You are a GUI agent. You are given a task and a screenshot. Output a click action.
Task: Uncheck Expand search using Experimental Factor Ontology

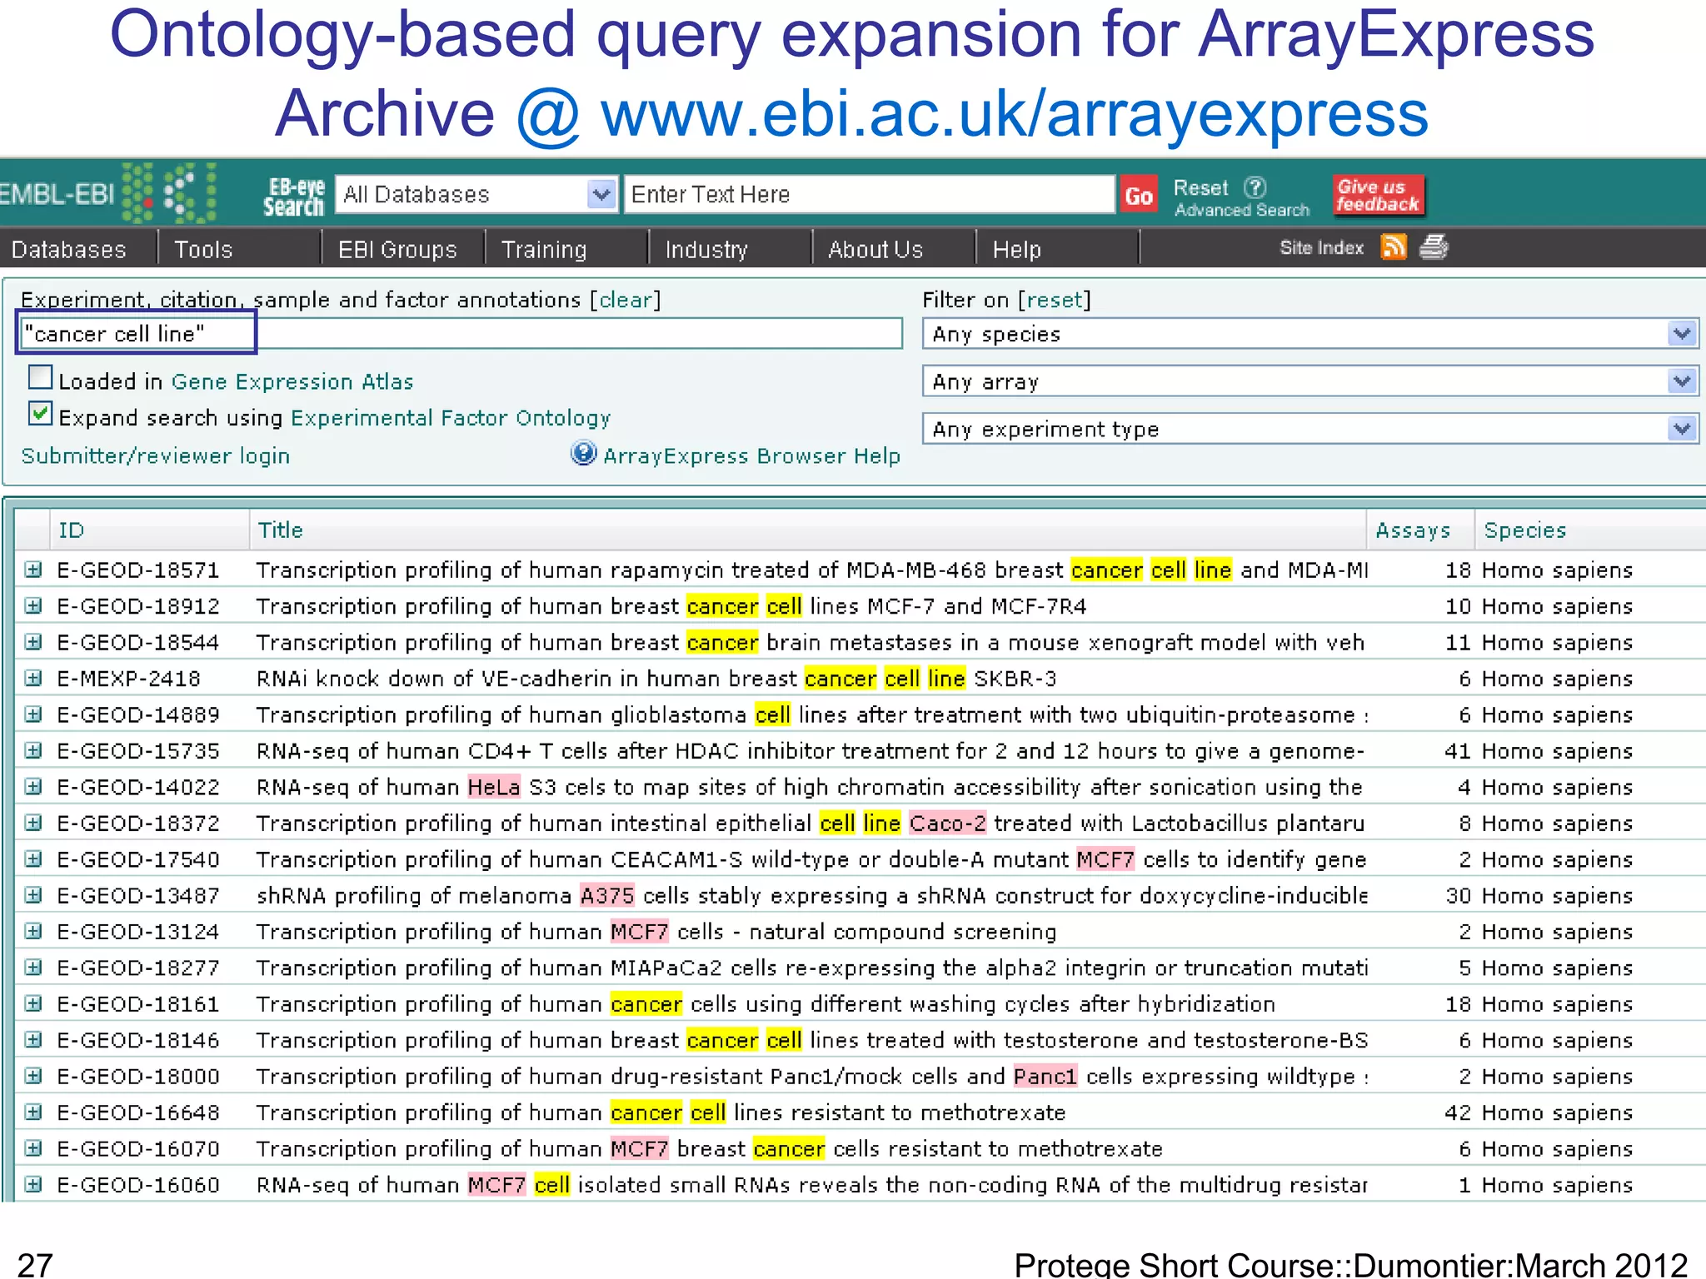tap(40, 414)
